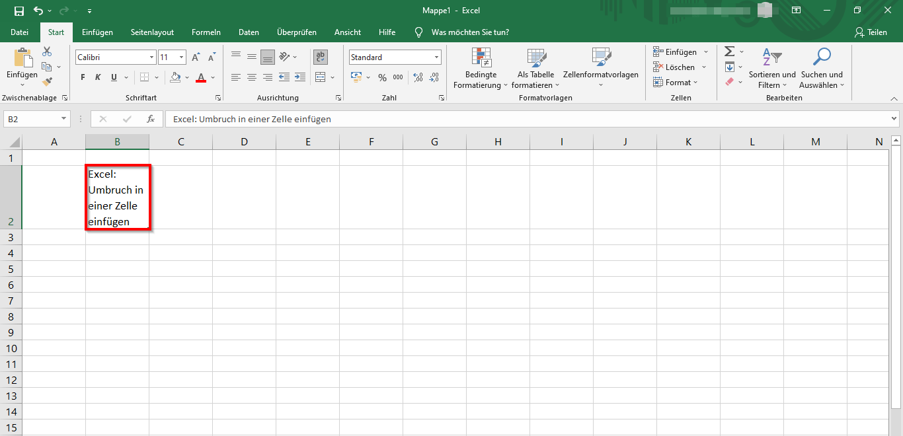Open ribbon display options
903x436 pixels.
pyautogui.click(x=797, y=11)
